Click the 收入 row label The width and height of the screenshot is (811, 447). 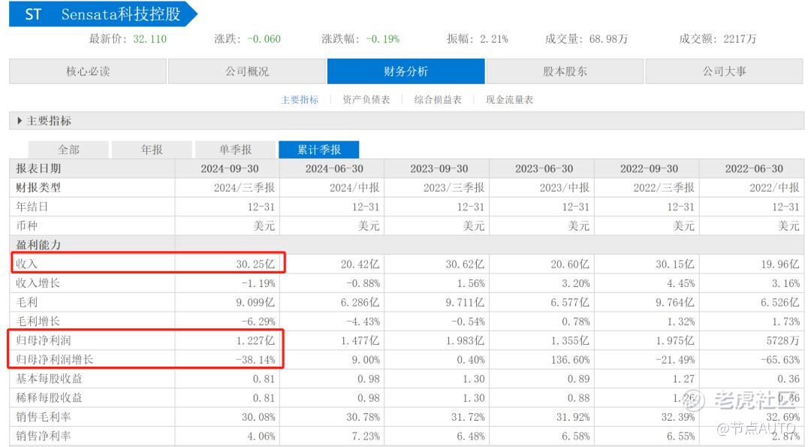click(x=26, y=264)
